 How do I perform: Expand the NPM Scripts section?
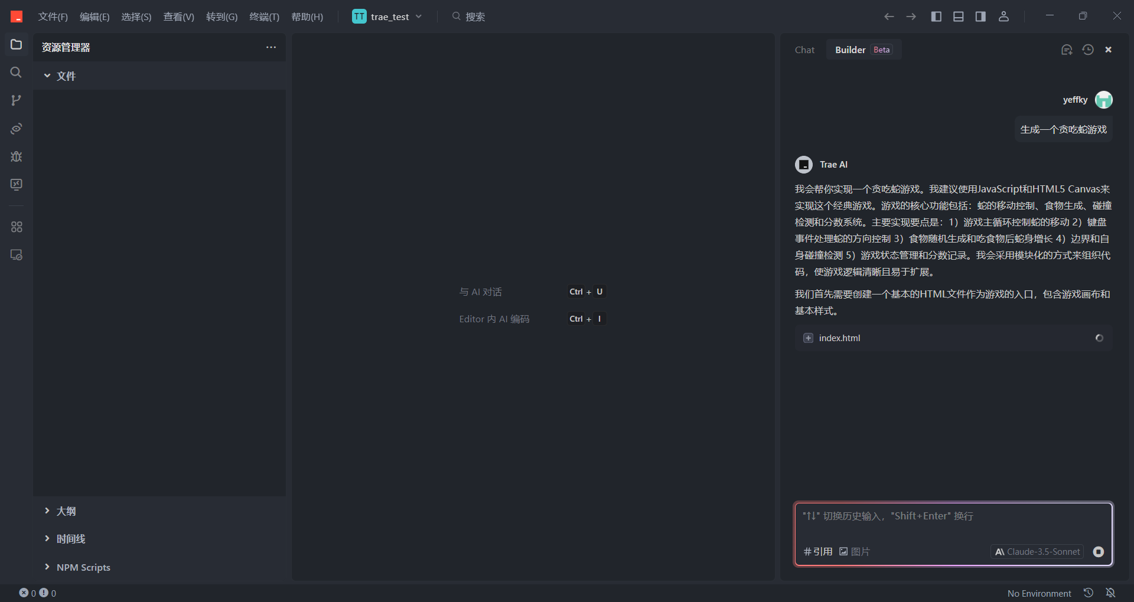pos(159,567)
